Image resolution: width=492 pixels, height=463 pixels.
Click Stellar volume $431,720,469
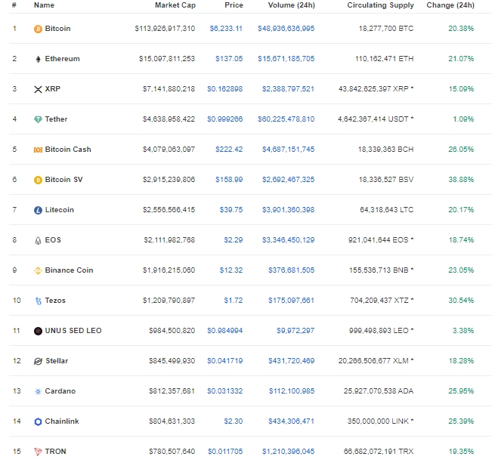click(291, 361)
